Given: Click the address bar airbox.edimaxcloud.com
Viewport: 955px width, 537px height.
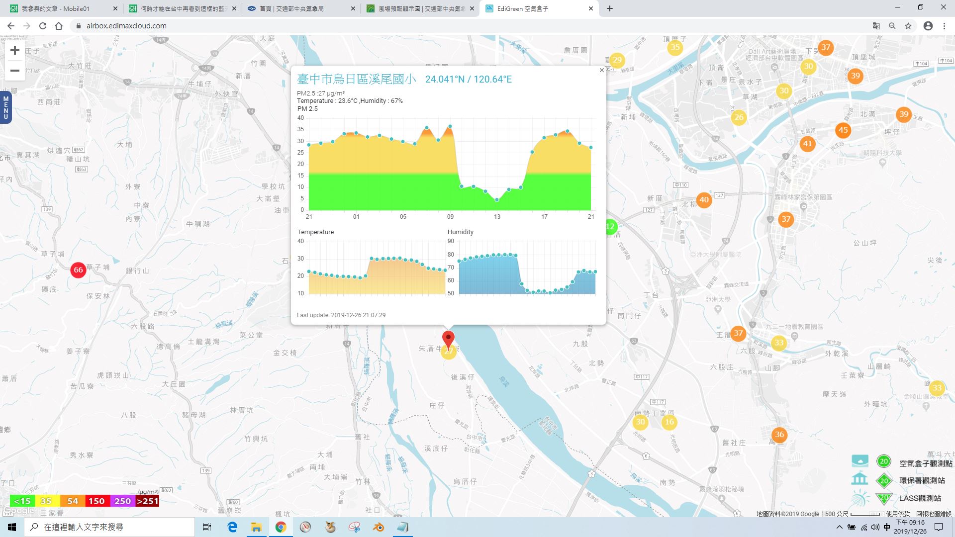Looking at the screenshot, I should click(126, 26).
